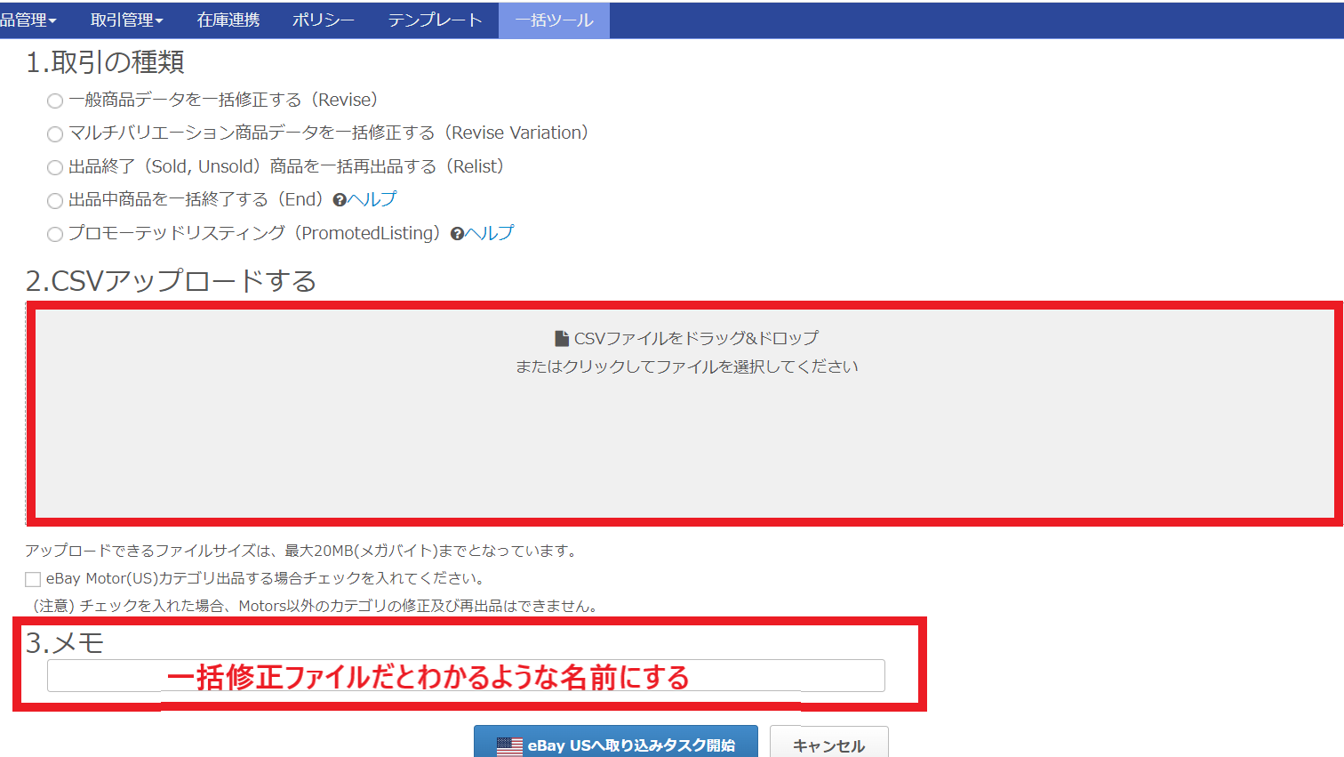Select the Relist sold/unsold items option
The height and width of the screenshot is (757, 1344).
coord(55,168)
